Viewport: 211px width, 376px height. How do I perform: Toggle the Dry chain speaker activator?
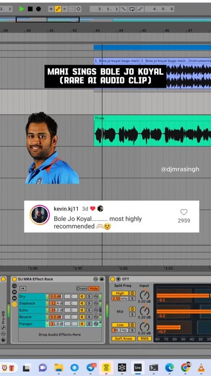[x=82, y=297]
